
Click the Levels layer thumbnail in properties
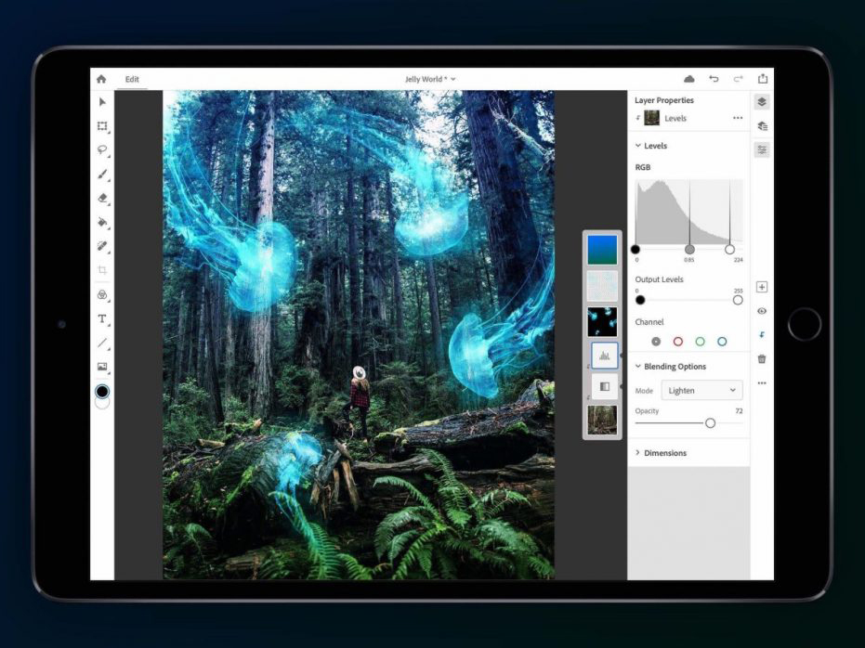(x=651, y=118)
